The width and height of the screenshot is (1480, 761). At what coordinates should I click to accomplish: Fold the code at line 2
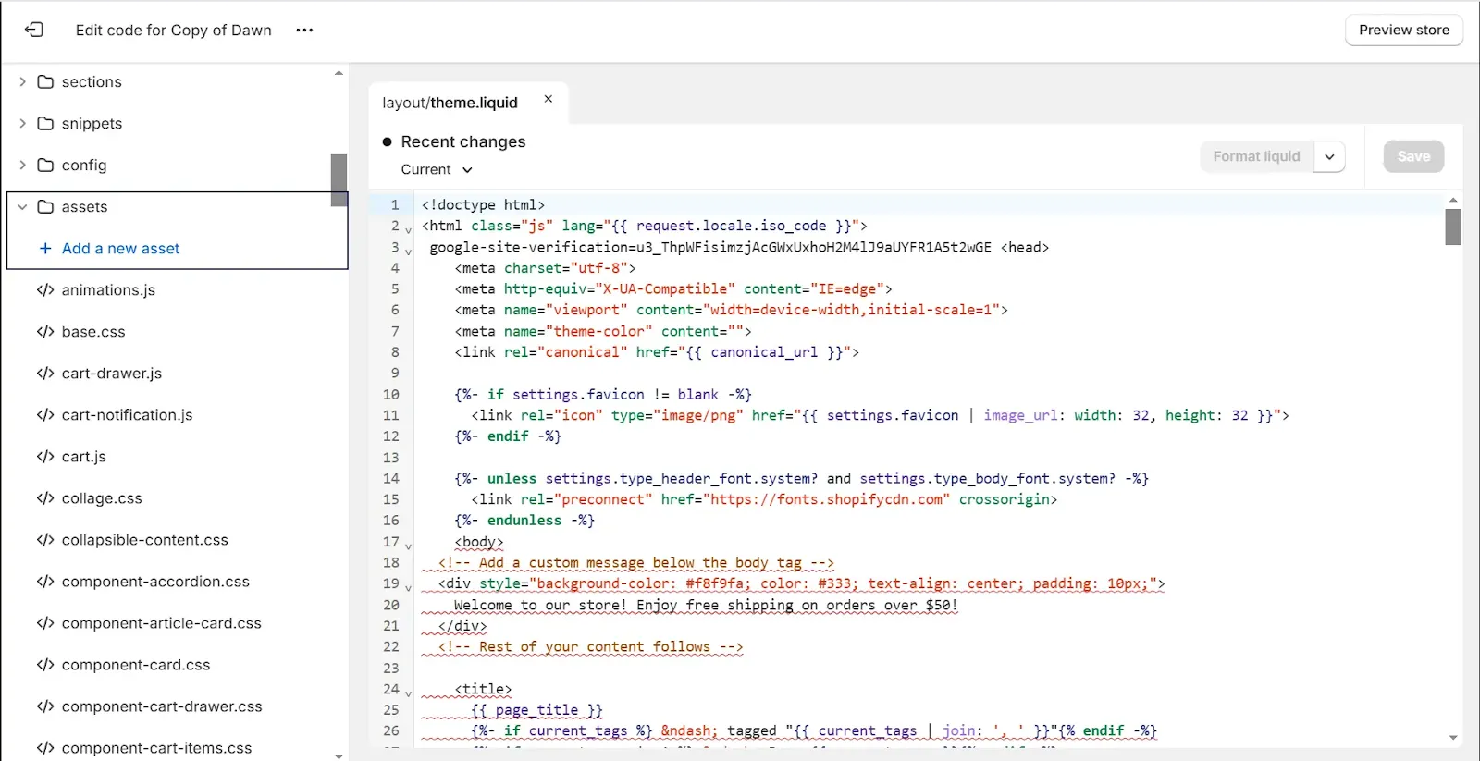(408, 229)
